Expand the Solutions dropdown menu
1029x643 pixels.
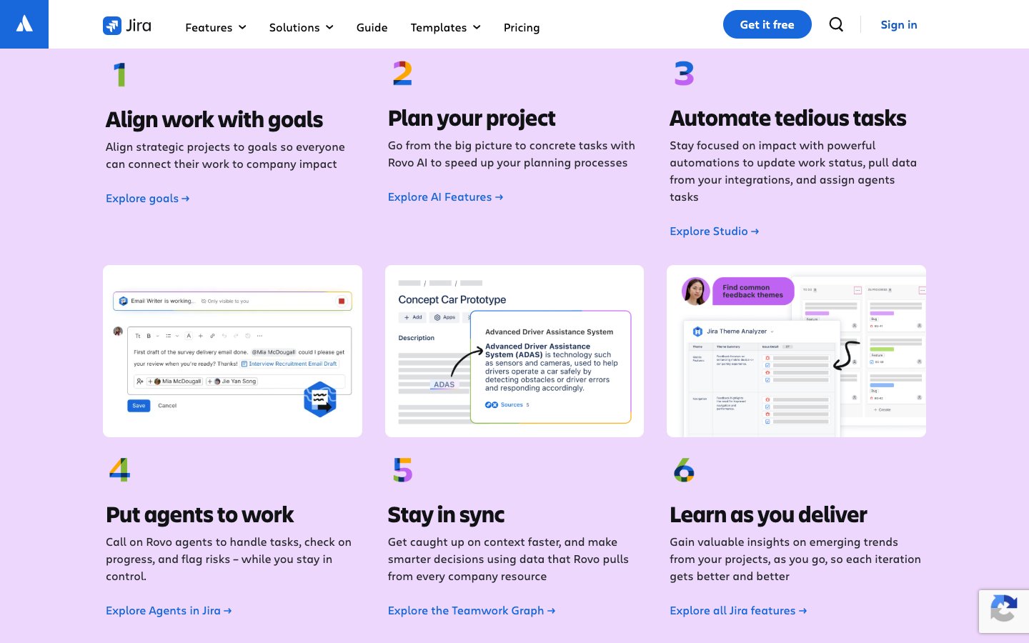[301, 27]
